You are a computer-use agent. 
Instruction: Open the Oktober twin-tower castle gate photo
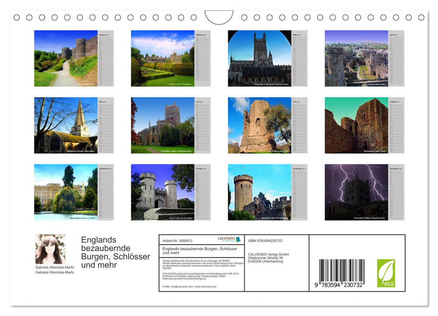point(162,192)
